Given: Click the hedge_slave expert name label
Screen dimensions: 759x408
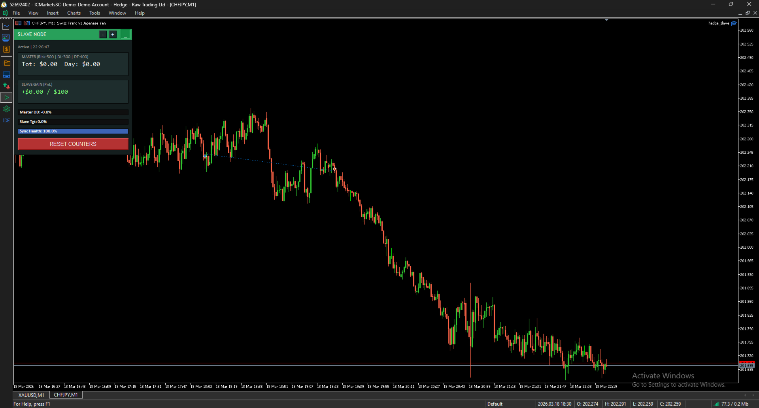Looking at the screenshot, I should pyautogui.click(x=719, y=23).
